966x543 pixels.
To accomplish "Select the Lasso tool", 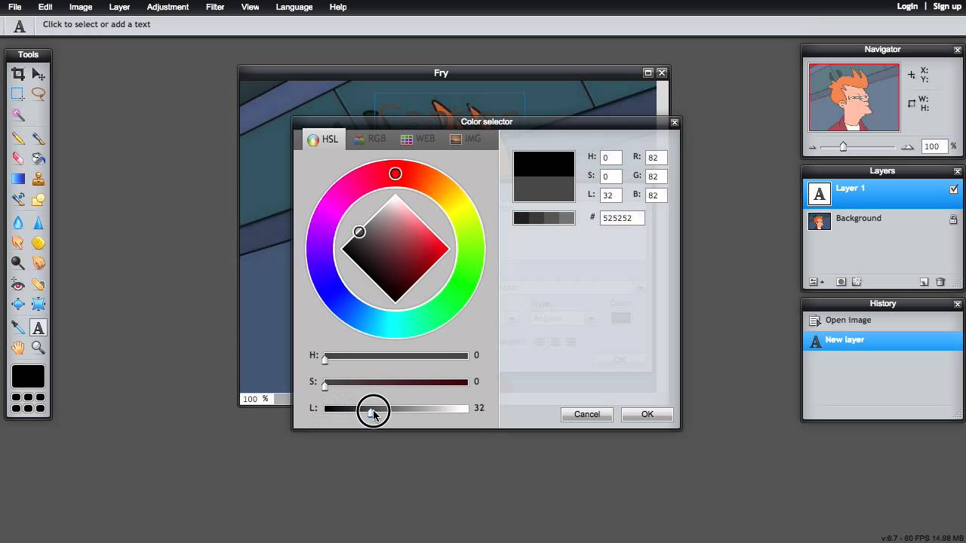I will pyautogui.click(x=38, y=94).
